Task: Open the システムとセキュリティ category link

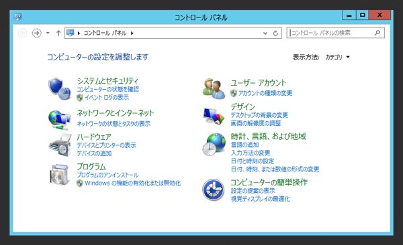Action: click(x=107, y=81)
